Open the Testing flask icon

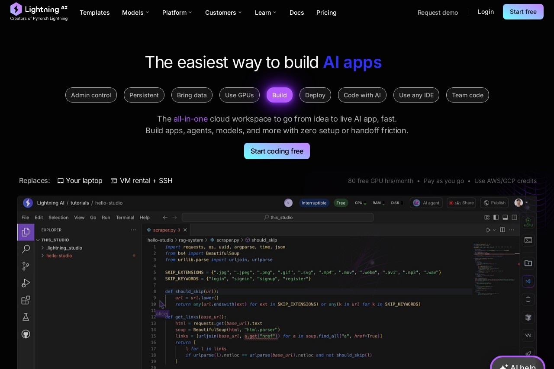26,317
